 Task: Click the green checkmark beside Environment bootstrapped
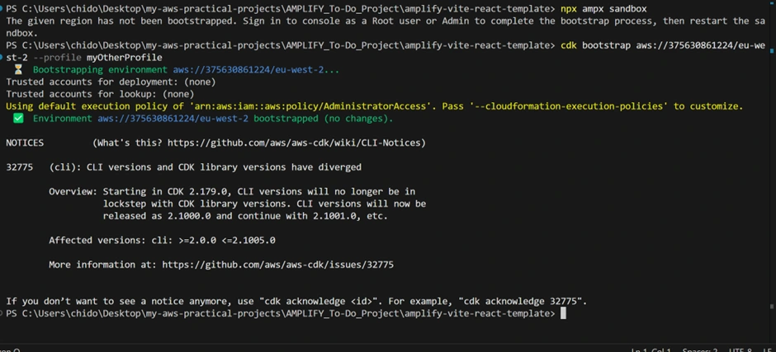coord(18,119)
